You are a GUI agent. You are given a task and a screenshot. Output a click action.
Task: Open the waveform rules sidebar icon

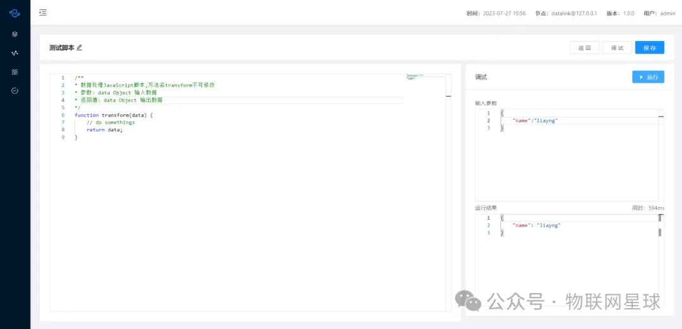(15, 53)
